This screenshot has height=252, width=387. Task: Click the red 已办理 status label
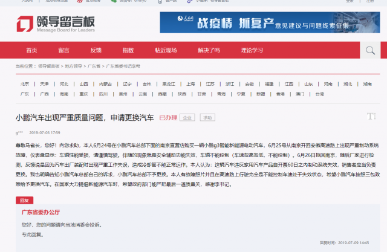(168, 118)
